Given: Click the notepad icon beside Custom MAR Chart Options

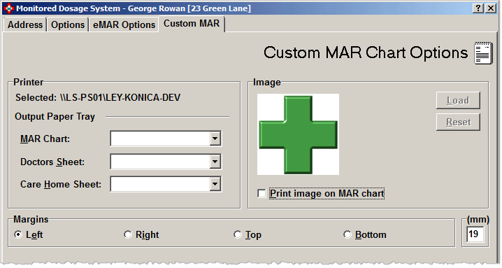Looking at the screenshot, I should [483, 53].
